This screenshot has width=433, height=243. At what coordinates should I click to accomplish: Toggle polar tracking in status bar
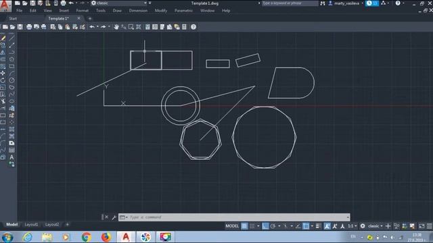point(273,226)
